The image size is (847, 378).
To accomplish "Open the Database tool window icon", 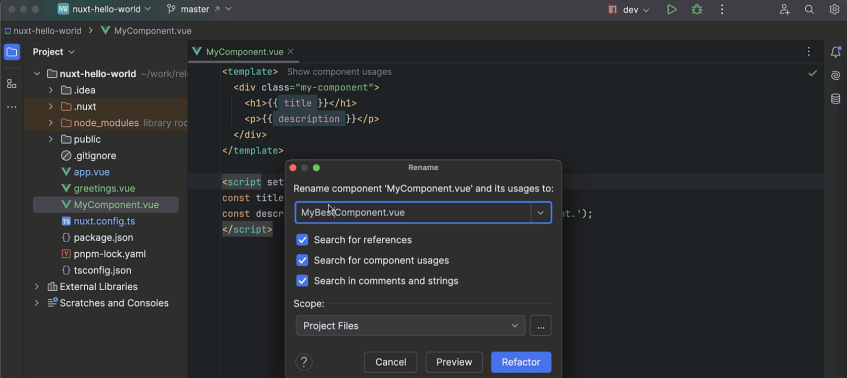I will pos(835,99).
